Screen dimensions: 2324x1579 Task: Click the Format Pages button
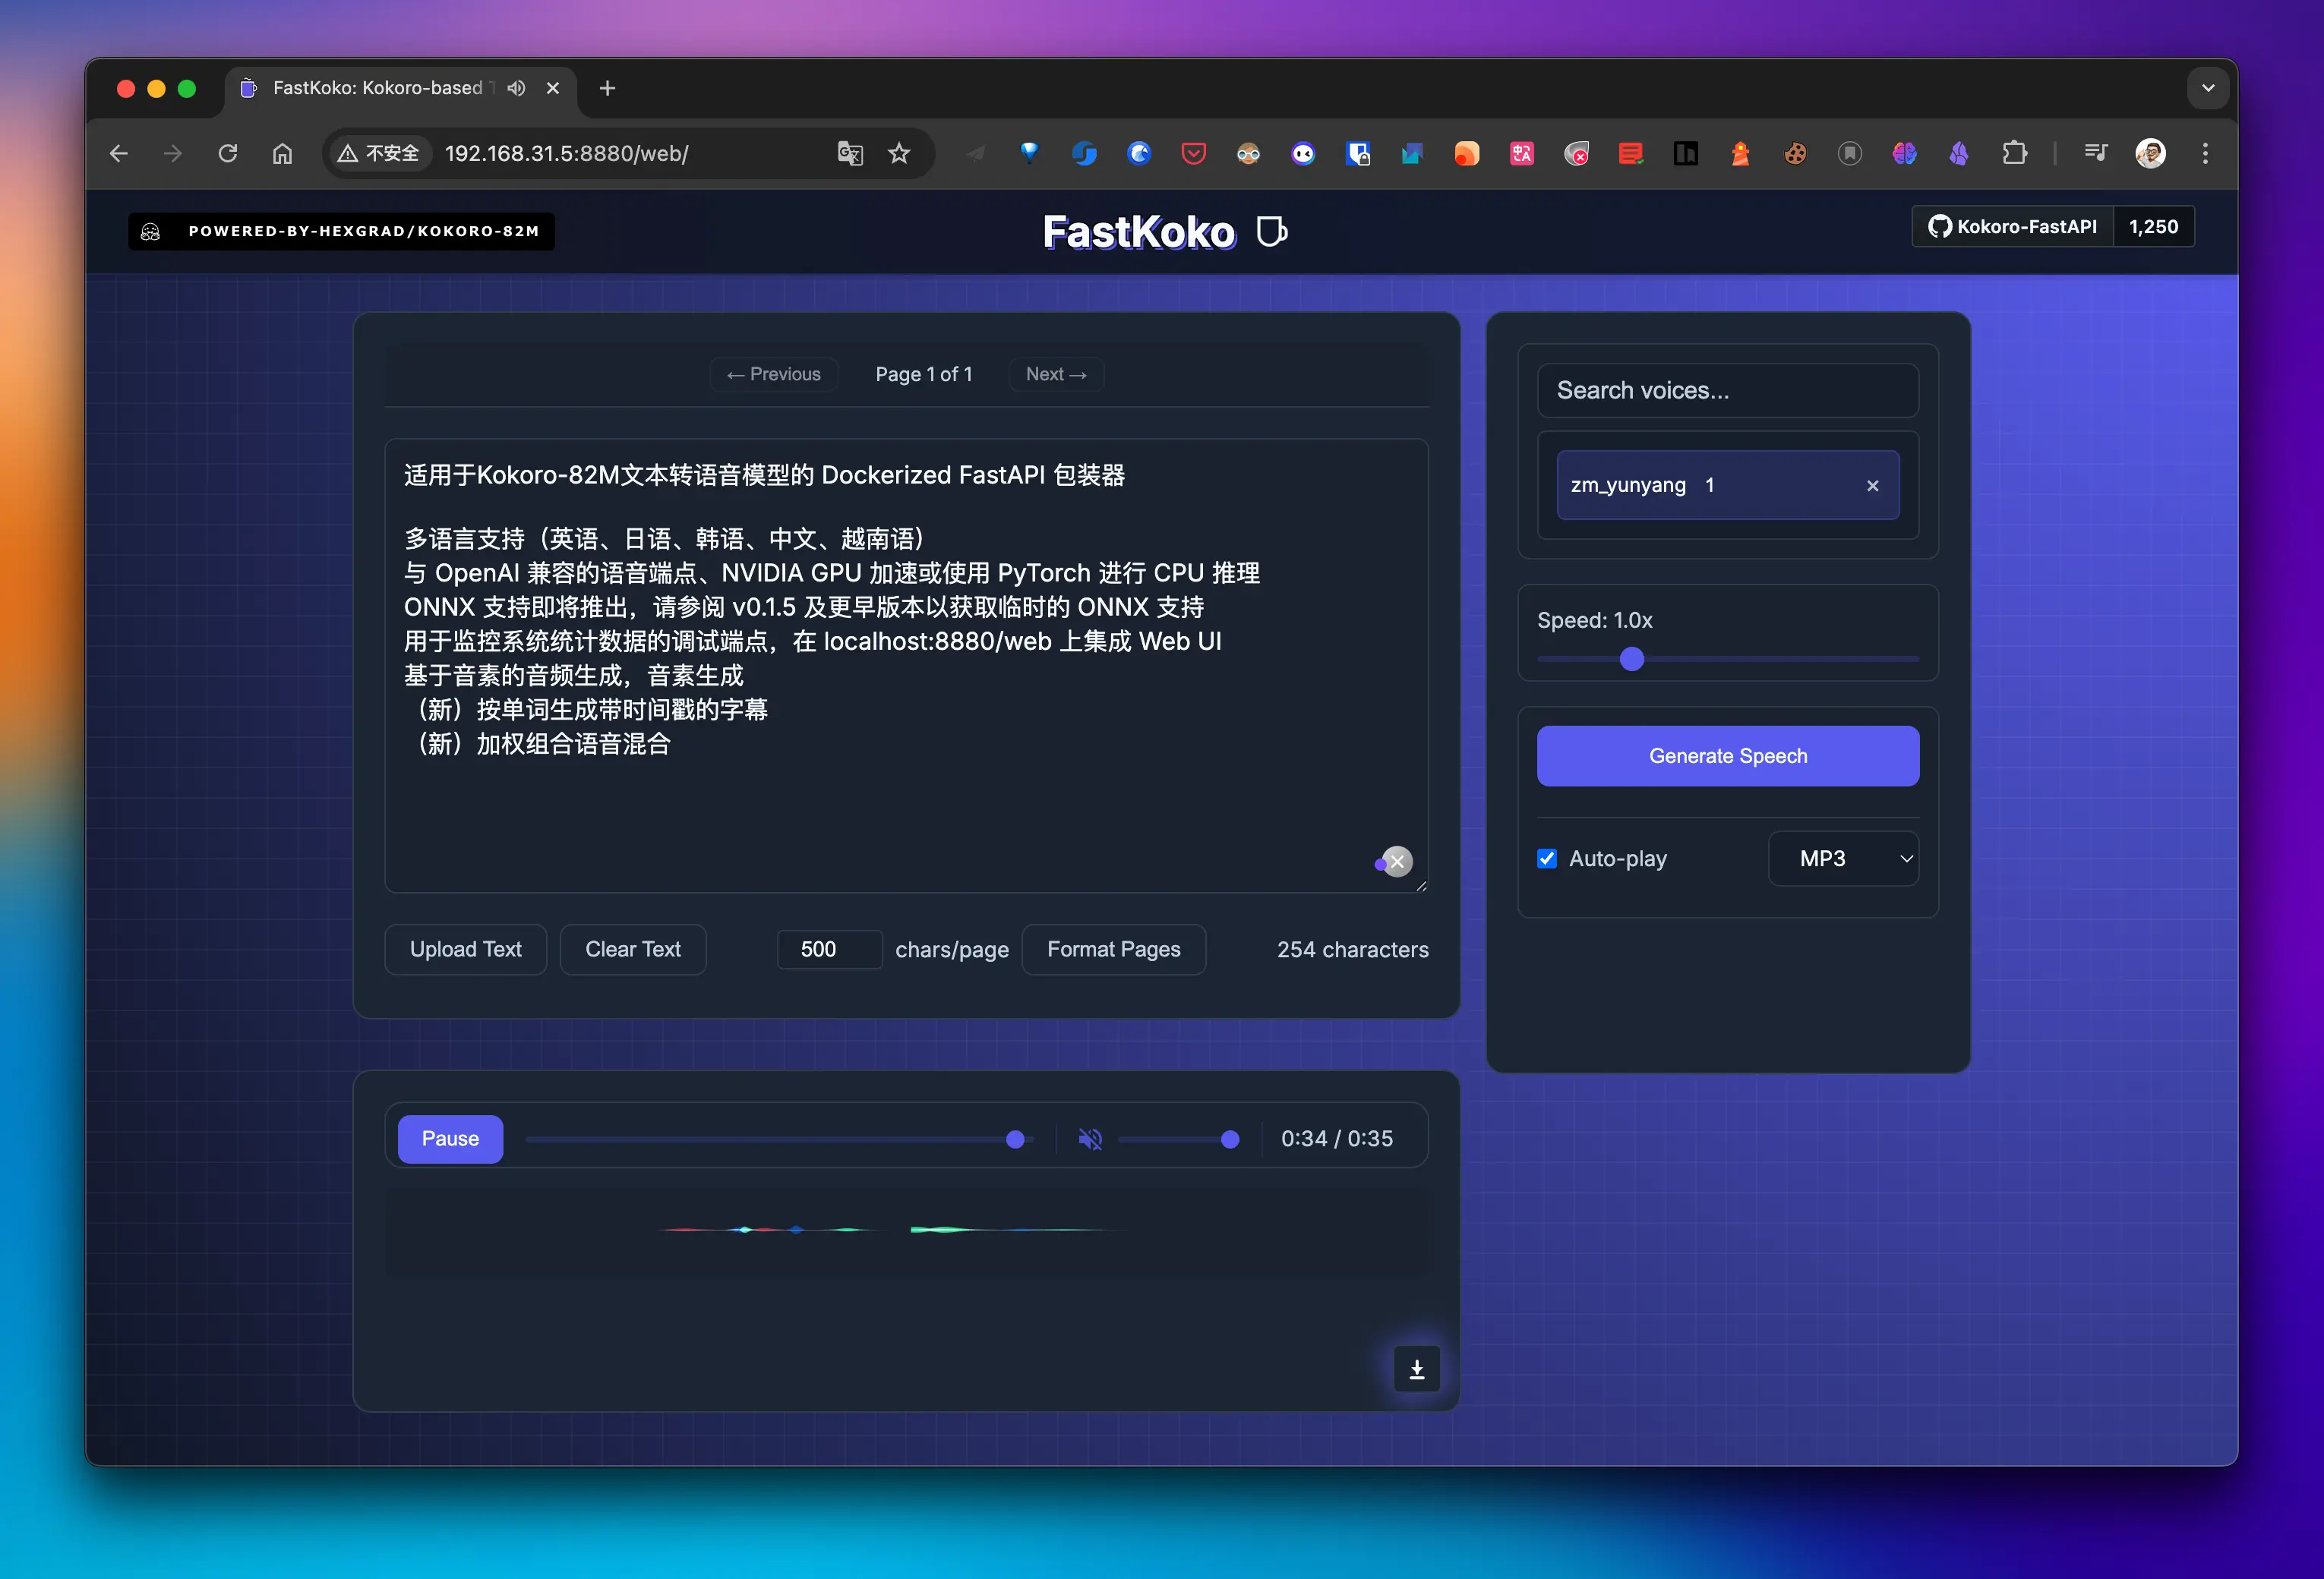[x=1113, y=950]
